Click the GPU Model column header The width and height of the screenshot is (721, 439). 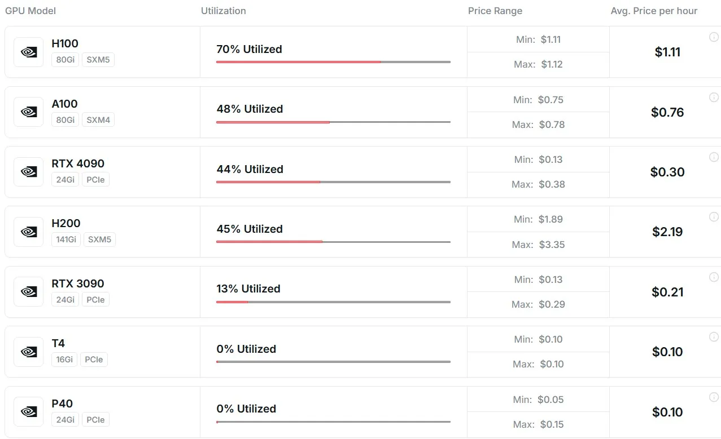click(30, 11)
